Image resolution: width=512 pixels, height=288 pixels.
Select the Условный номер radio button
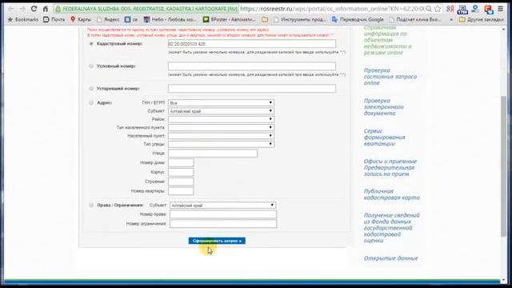[91, 66]
